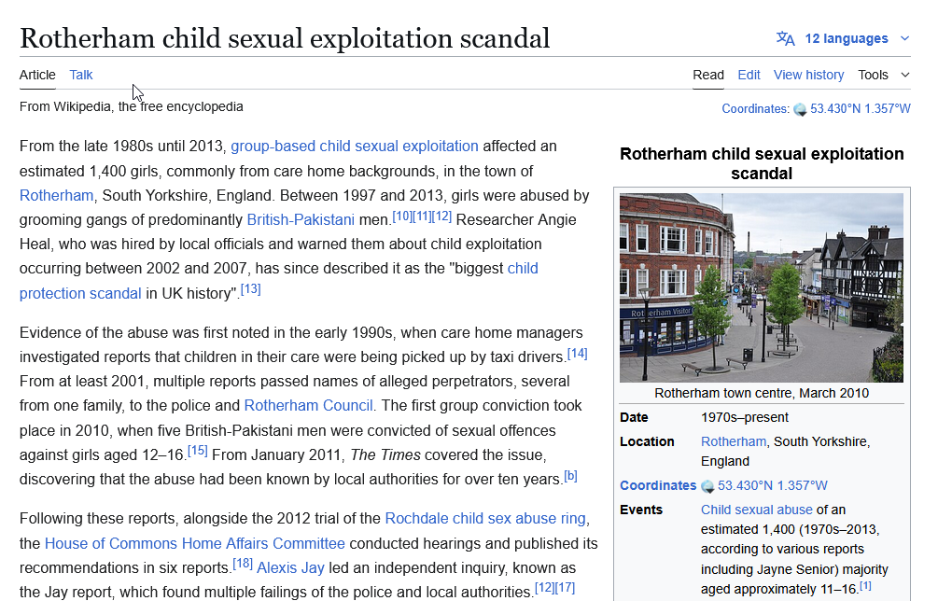
Task: Click the language translation icon
Action: 786,39
